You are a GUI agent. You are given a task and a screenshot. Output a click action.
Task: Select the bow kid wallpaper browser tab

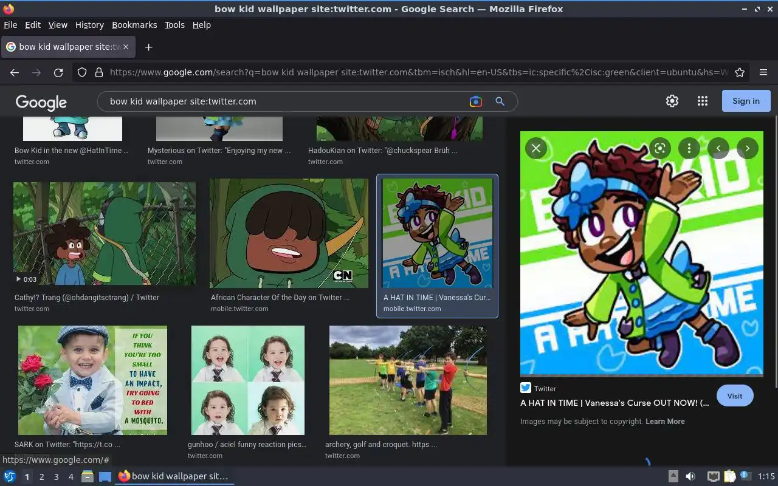(68, 47)
